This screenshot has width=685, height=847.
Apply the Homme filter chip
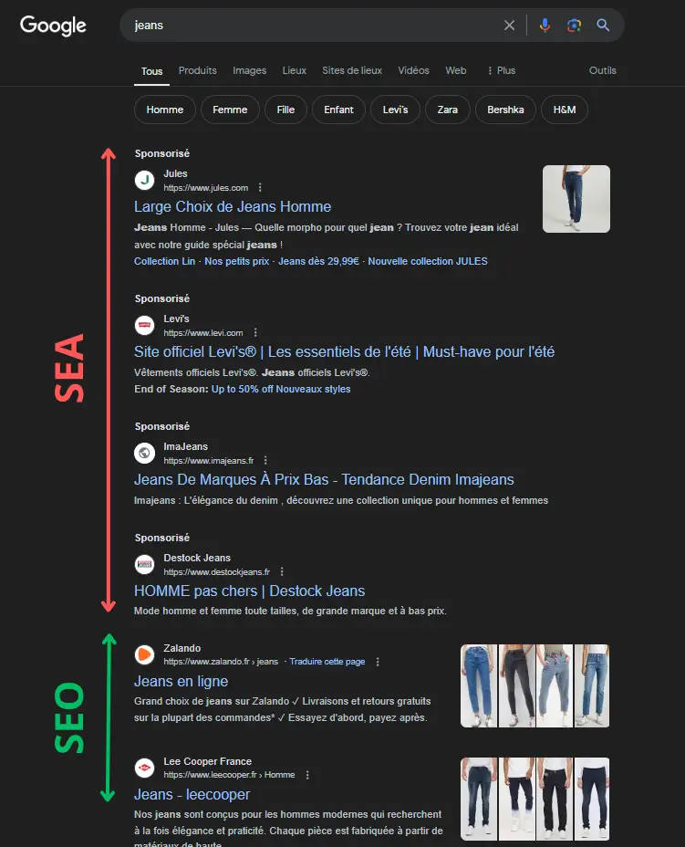165,110
